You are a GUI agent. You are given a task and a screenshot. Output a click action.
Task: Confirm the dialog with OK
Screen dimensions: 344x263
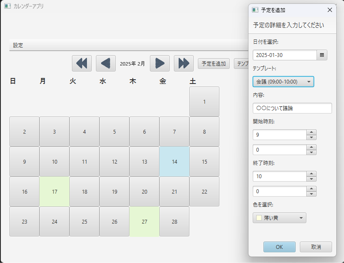(x=279, y=247)
